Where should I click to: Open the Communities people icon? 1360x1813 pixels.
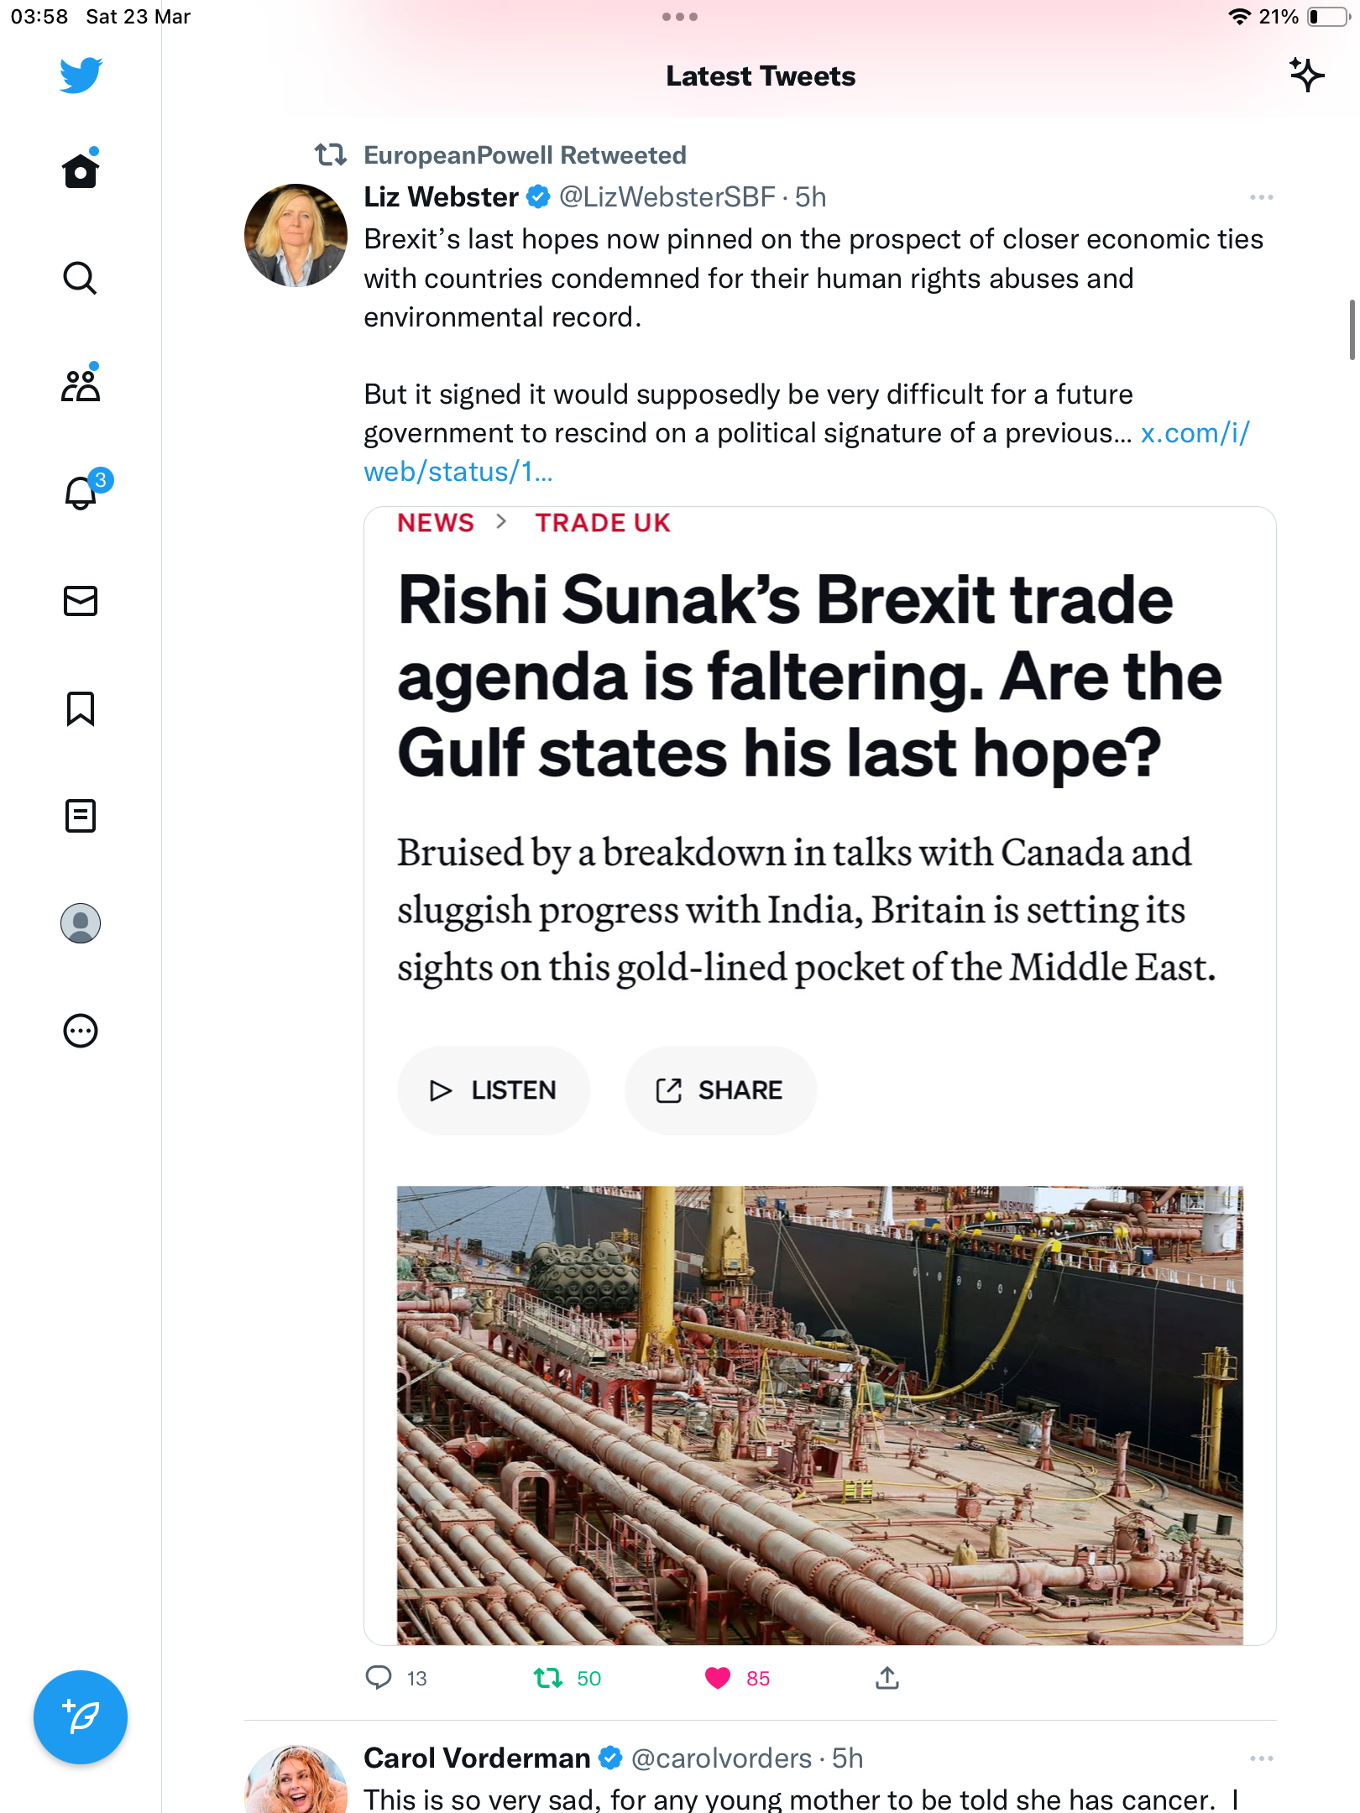click(81, 385)
